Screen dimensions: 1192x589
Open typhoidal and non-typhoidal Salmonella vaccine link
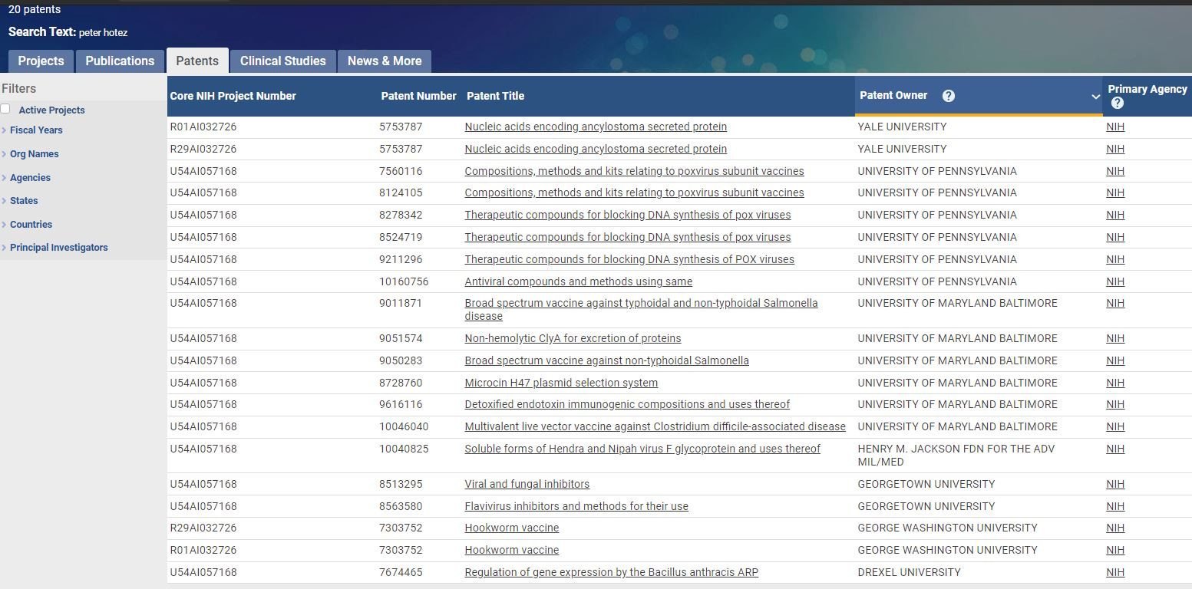(641, 309)
